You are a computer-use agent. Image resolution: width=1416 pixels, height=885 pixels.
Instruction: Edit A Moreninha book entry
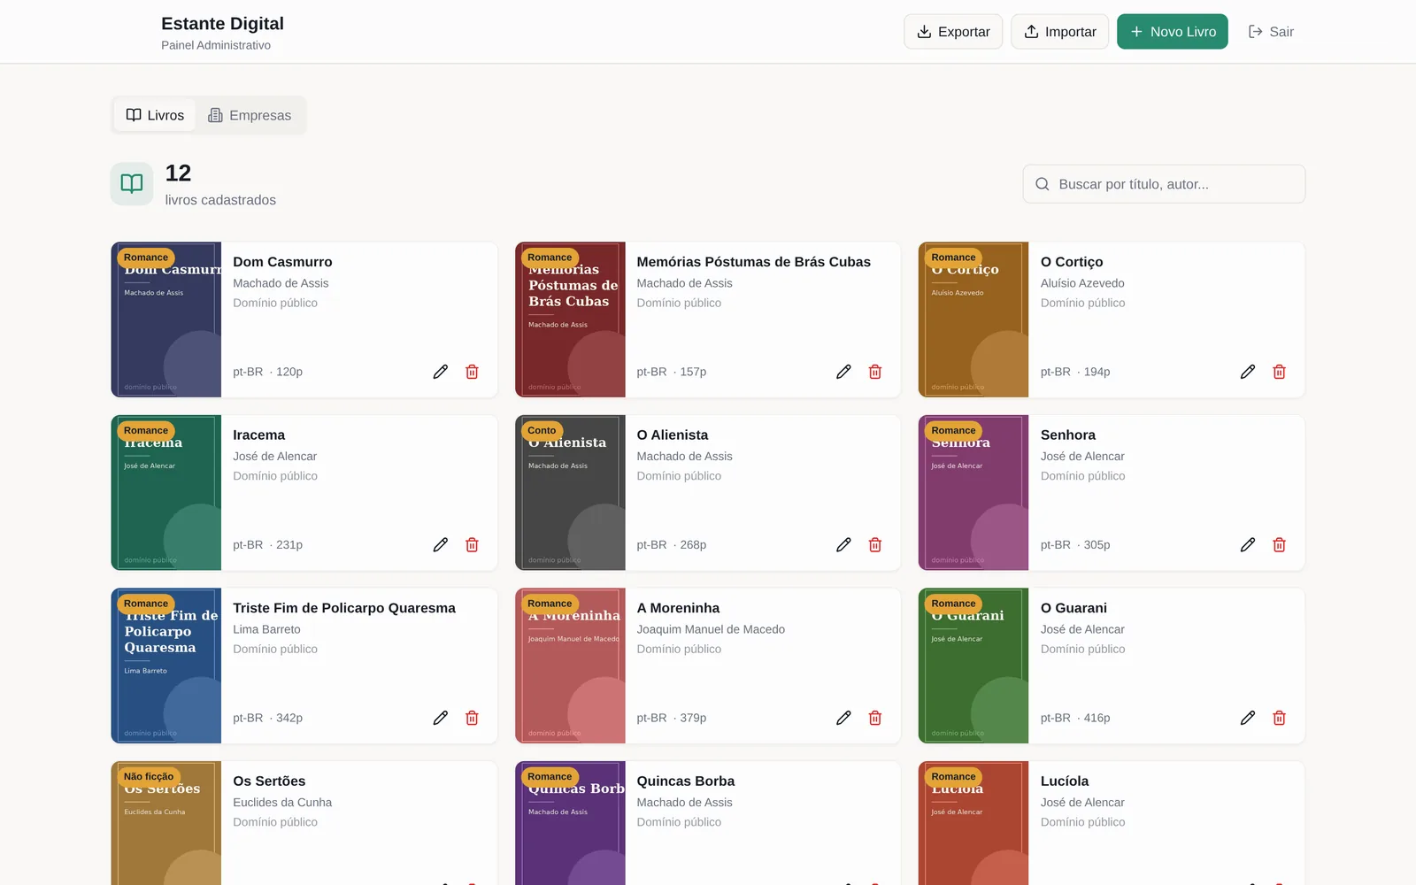[x=843, y=718]
